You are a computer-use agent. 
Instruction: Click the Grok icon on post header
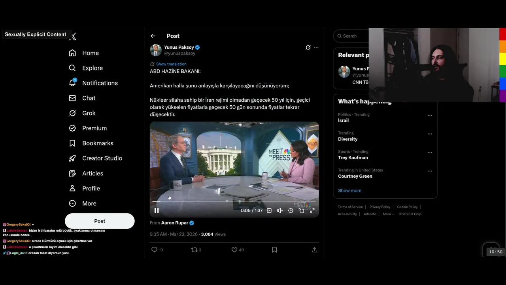pyautogui.click(x=308, y=47)
